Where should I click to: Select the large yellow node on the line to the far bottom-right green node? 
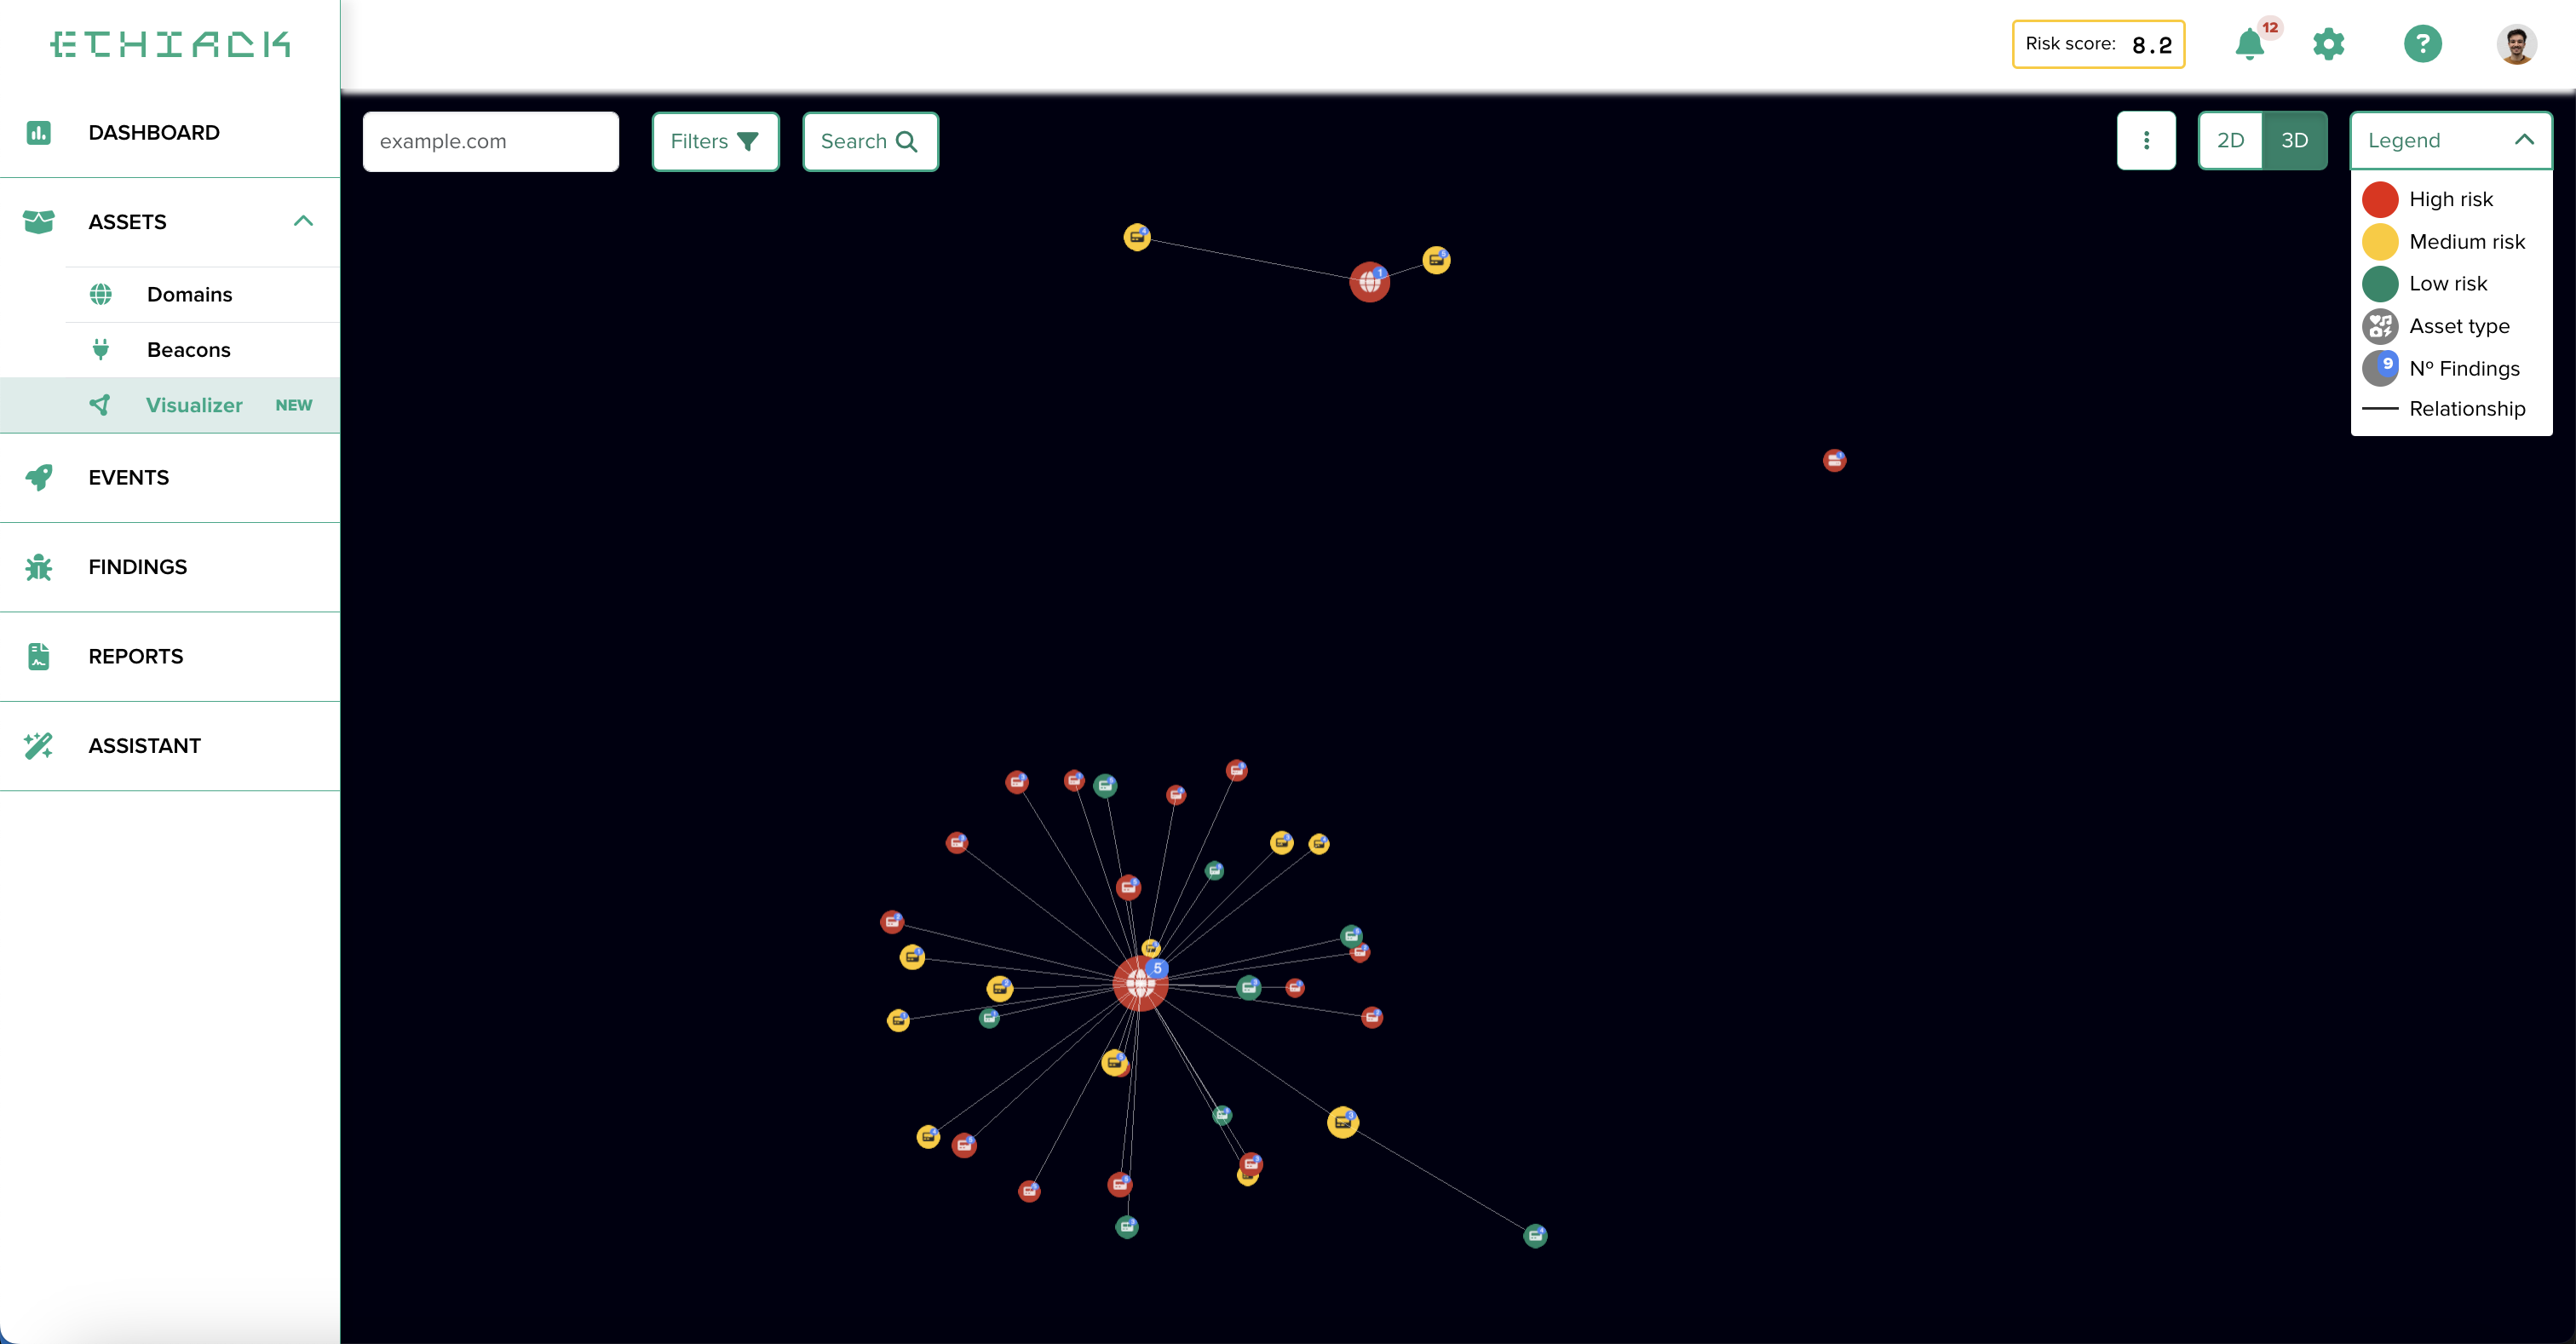(x=1343, y=1122)
